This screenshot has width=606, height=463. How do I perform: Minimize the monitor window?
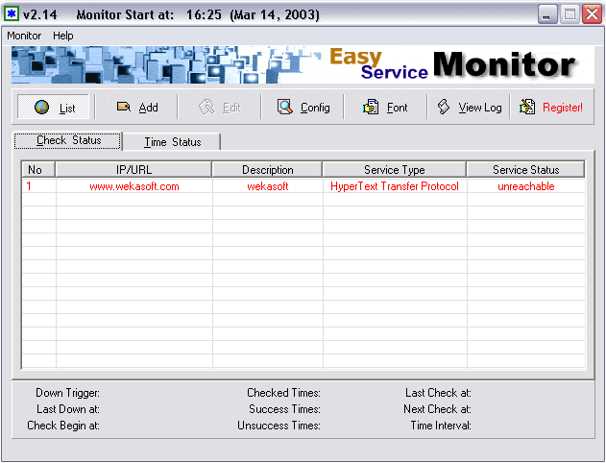click(x=547, y=14)
